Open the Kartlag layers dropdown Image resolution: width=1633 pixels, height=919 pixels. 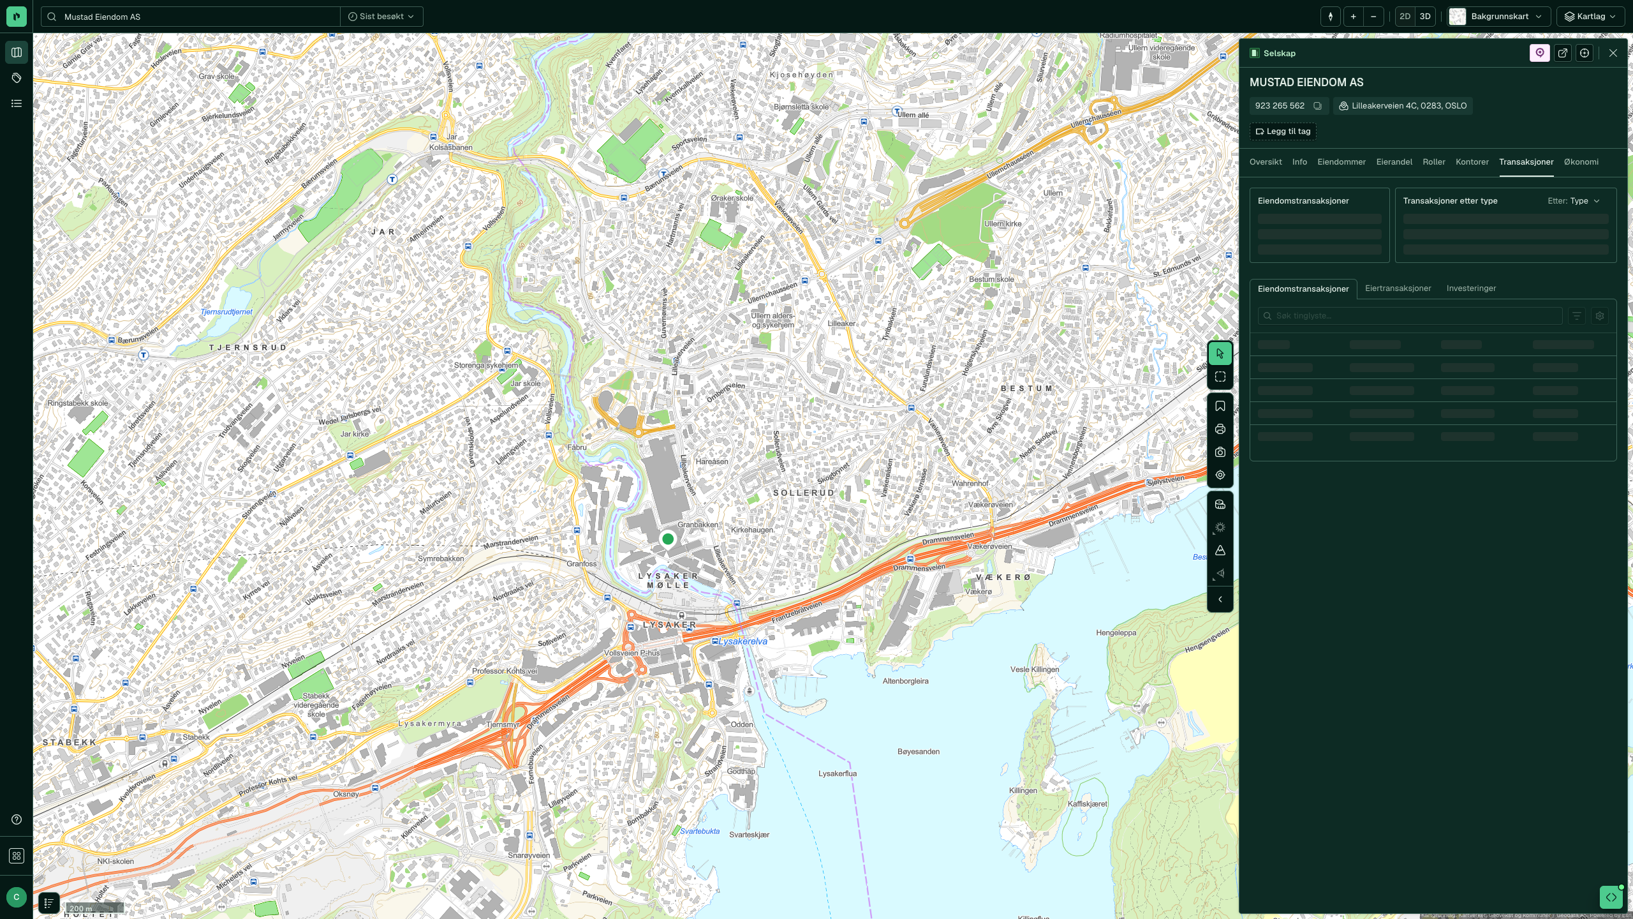point(1590,17)
